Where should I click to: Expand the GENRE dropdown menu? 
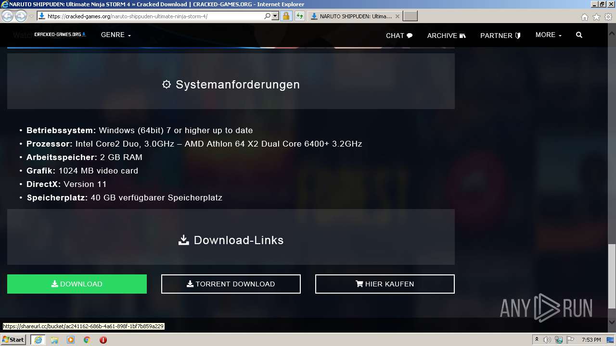point(116,35)
